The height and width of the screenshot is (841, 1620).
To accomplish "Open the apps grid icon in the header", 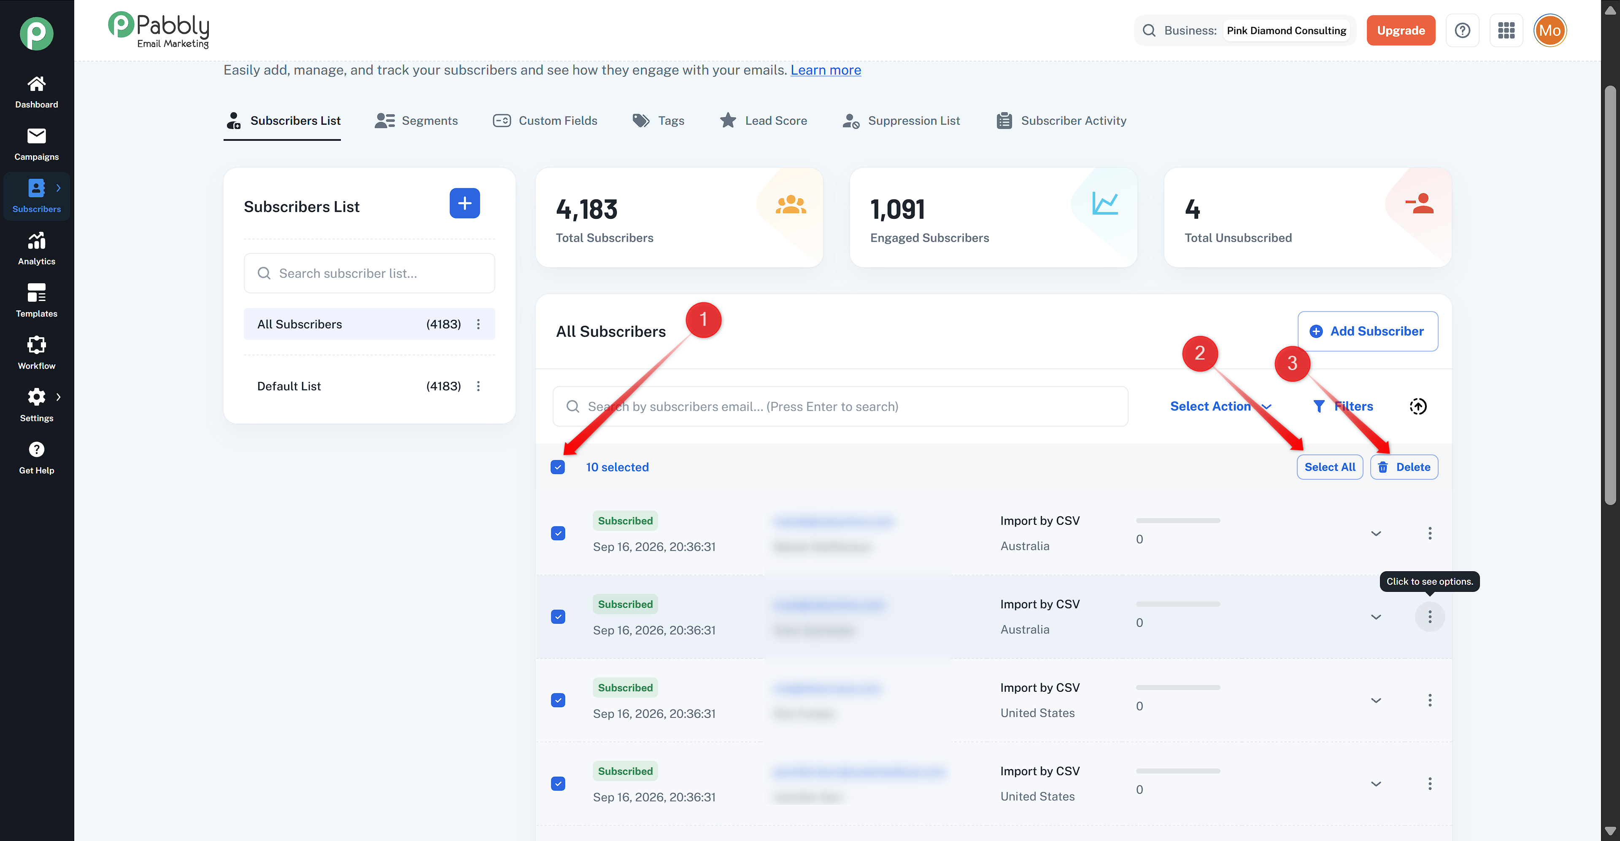I will point(1506,30).
